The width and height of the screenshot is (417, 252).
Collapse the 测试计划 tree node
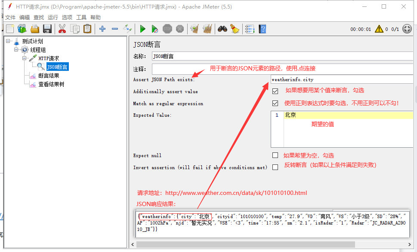8,41
